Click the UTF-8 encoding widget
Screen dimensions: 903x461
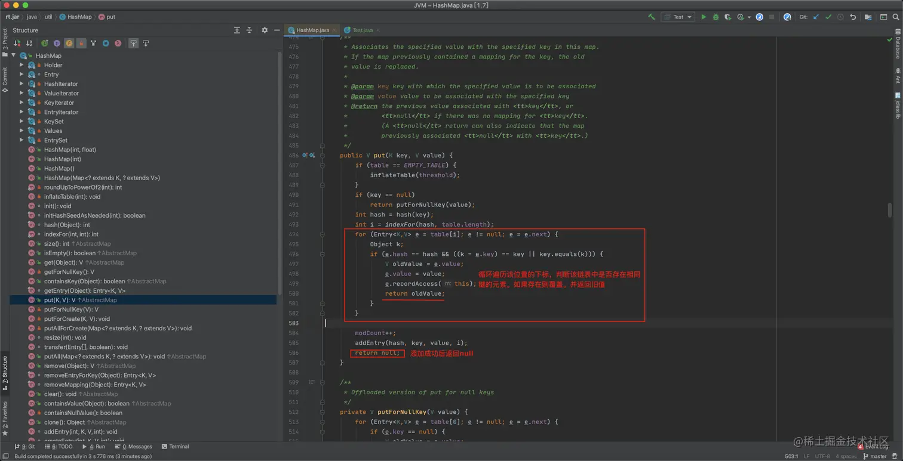[822, 456]
